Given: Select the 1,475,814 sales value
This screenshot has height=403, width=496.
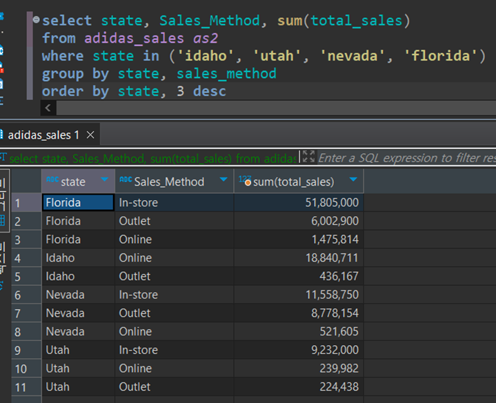Looking at the screenshot, I should point(299,239).
